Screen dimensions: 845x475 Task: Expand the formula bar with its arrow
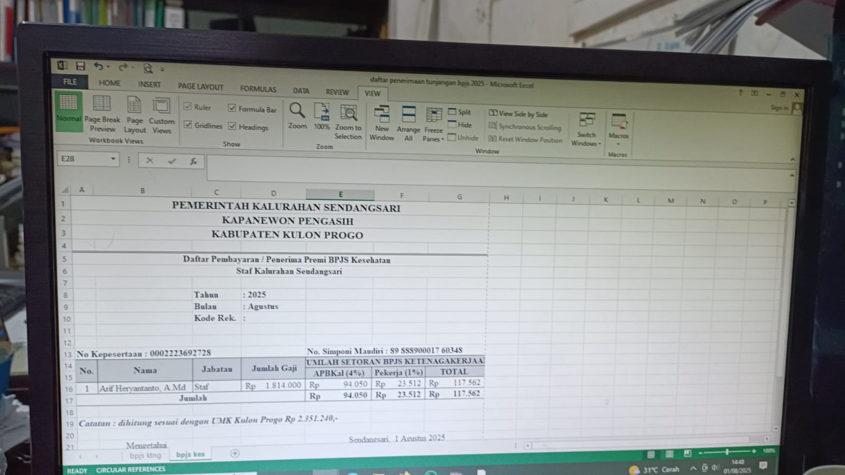[x=792, y=175]
